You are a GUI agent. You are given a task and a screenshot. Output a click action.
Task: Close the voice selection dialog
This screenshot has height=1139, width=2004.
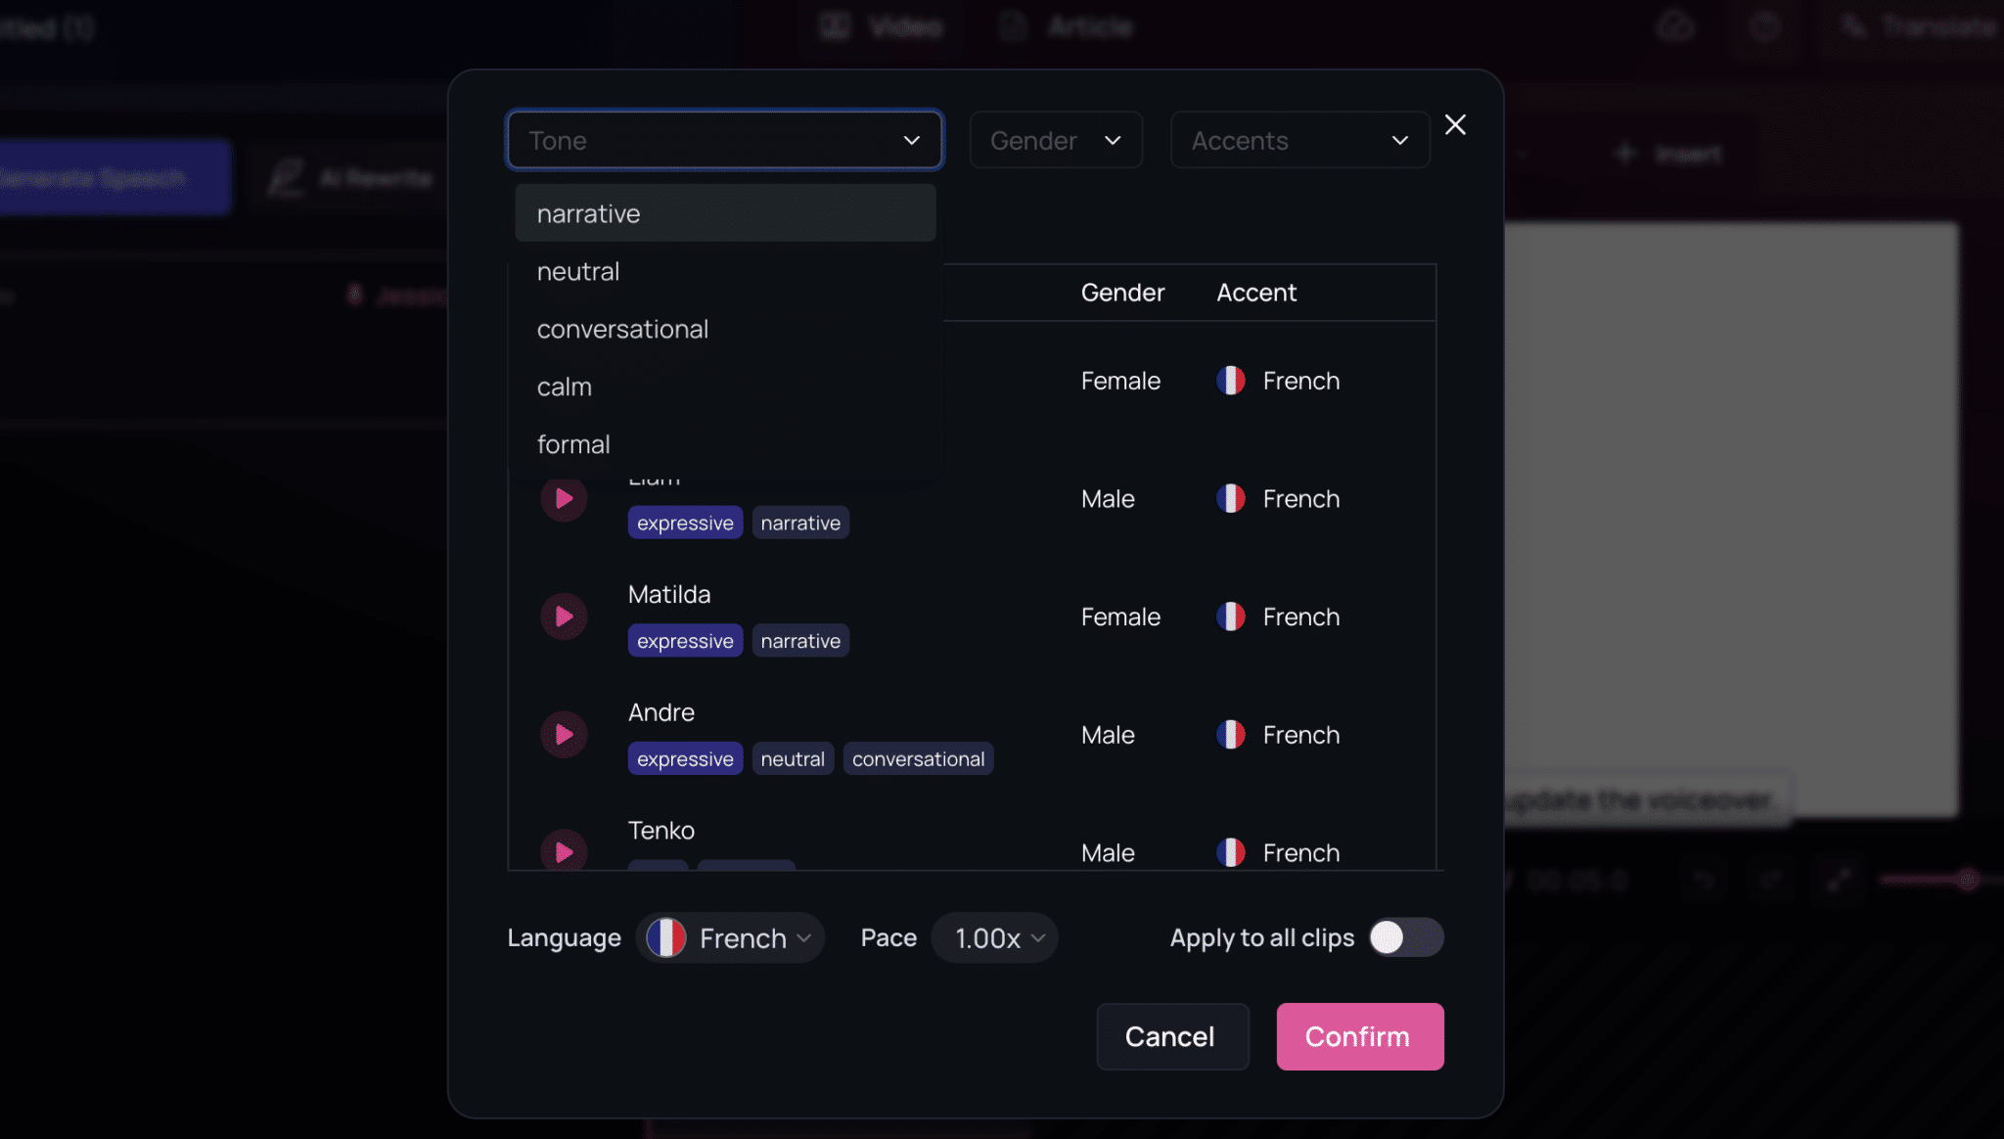pyautogui.click(x=1455, y=125)
